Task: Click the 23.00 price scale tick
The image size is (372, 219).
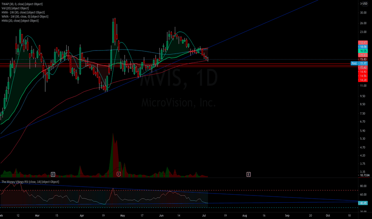Action: 363,32
